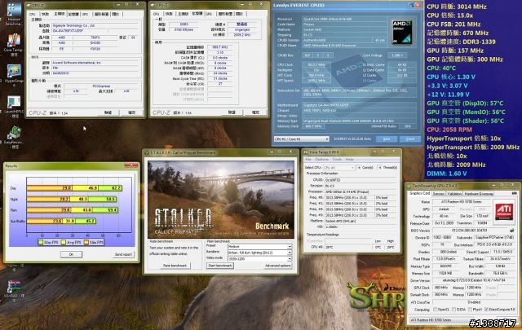Open the Core Temp desktop shortcut
The width and height of the screenshot is (522, 330).
point(13,45)
